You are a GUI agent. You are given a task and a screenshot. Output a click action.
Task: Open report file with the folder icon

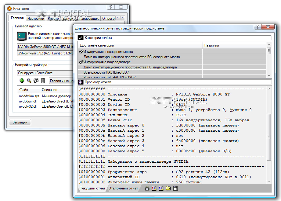coord(168,188)
